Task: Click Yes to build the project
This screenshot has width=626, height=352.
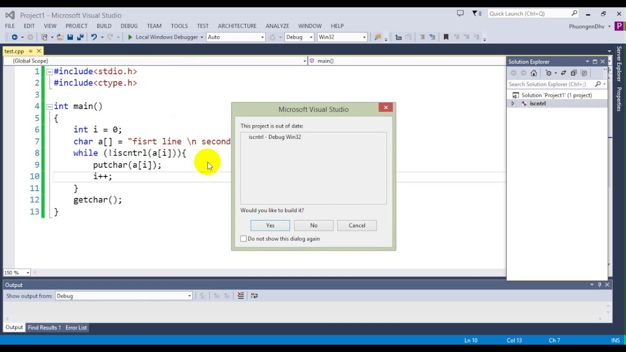Action: coord(270,225)
